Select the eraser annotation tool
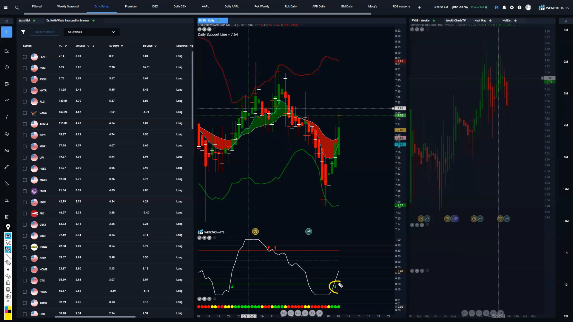The image size is (573, 322). pyautogui.click(x=8, y=263)
